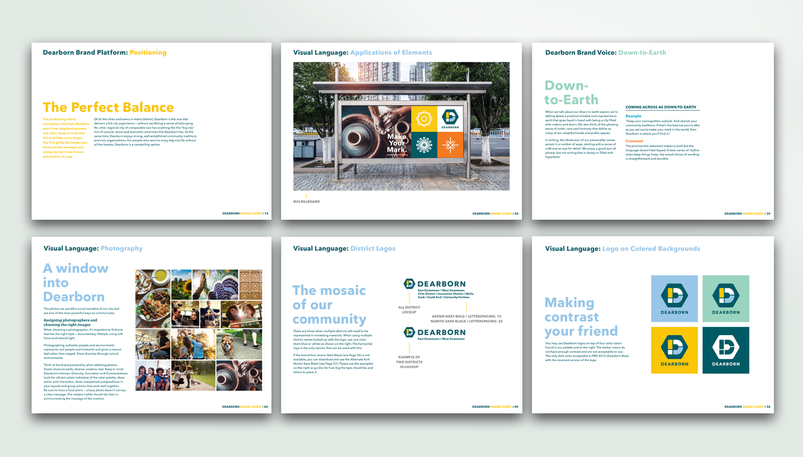803x457 pixels.
Task: Click the 'DEARBORN BRAND GUIDE / 49' footer
Action: click(x=495, y=407)
